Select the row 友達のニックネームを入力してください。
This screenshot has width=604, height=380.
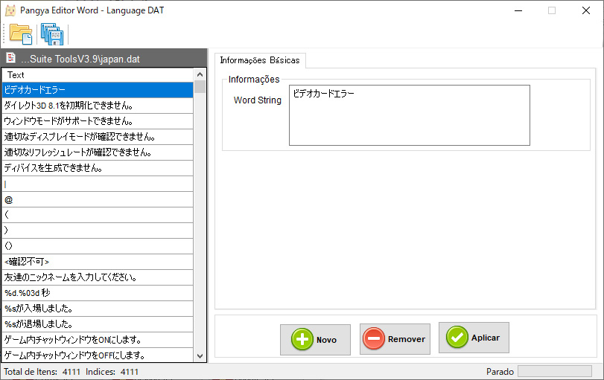pyautogui.click(x=98, y=277)
